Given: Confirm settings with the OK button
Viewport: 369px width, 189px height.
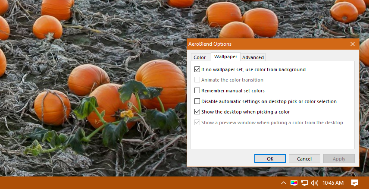Looking at the screenshot, I should pos(270,159).
